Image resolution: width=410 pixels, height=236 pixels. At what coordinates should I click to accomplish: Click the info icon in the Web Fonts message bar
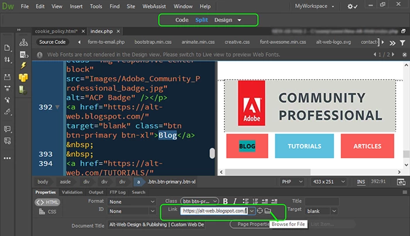[39, 55]
